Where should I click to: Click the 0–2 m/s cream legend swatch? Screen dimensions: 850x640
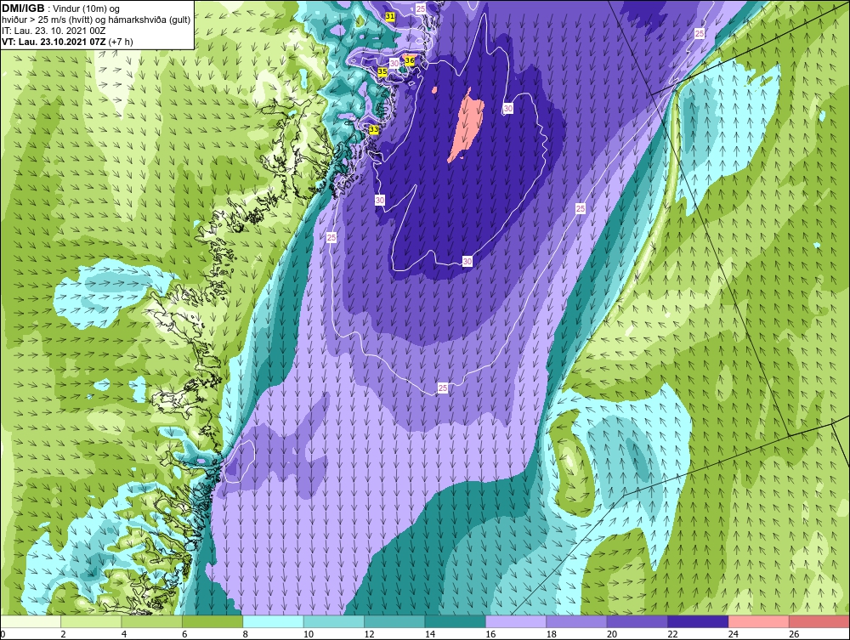tap(31, 621)
